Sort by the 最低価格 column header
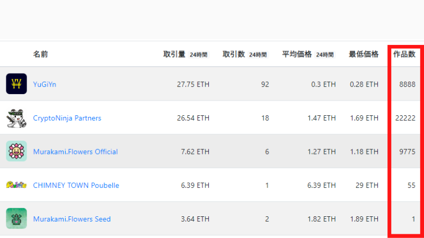This screenshot has height=238, width=424. pos(364,54)
